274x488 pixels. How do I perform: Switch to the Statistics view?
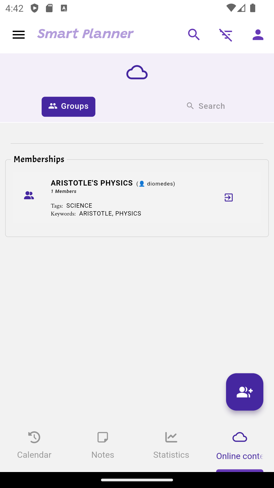171,445
